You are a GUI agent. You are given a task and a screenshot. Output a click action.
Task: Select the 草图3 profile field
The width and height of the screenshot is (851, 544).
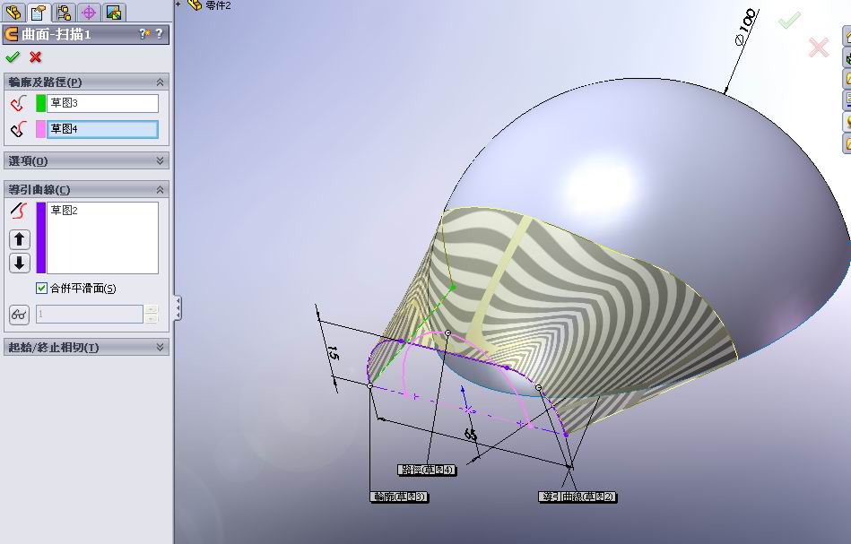pos(102,103)
